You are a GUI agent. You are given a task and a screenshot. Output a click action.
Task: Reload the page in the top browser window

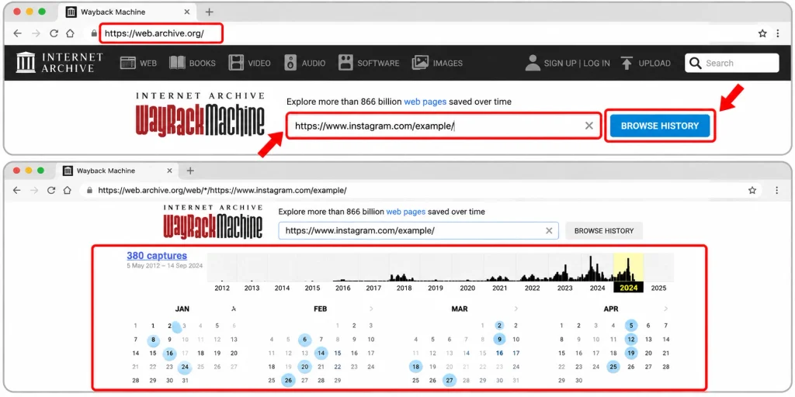point(54,33)
